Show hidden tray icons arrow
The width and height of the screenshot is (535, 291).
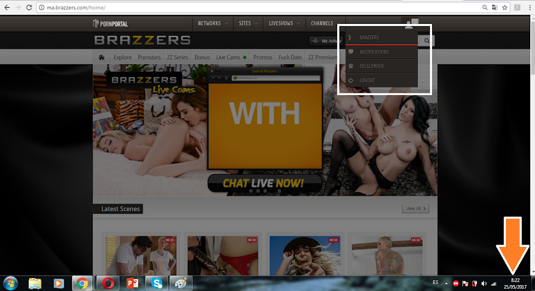coord(446,283)
